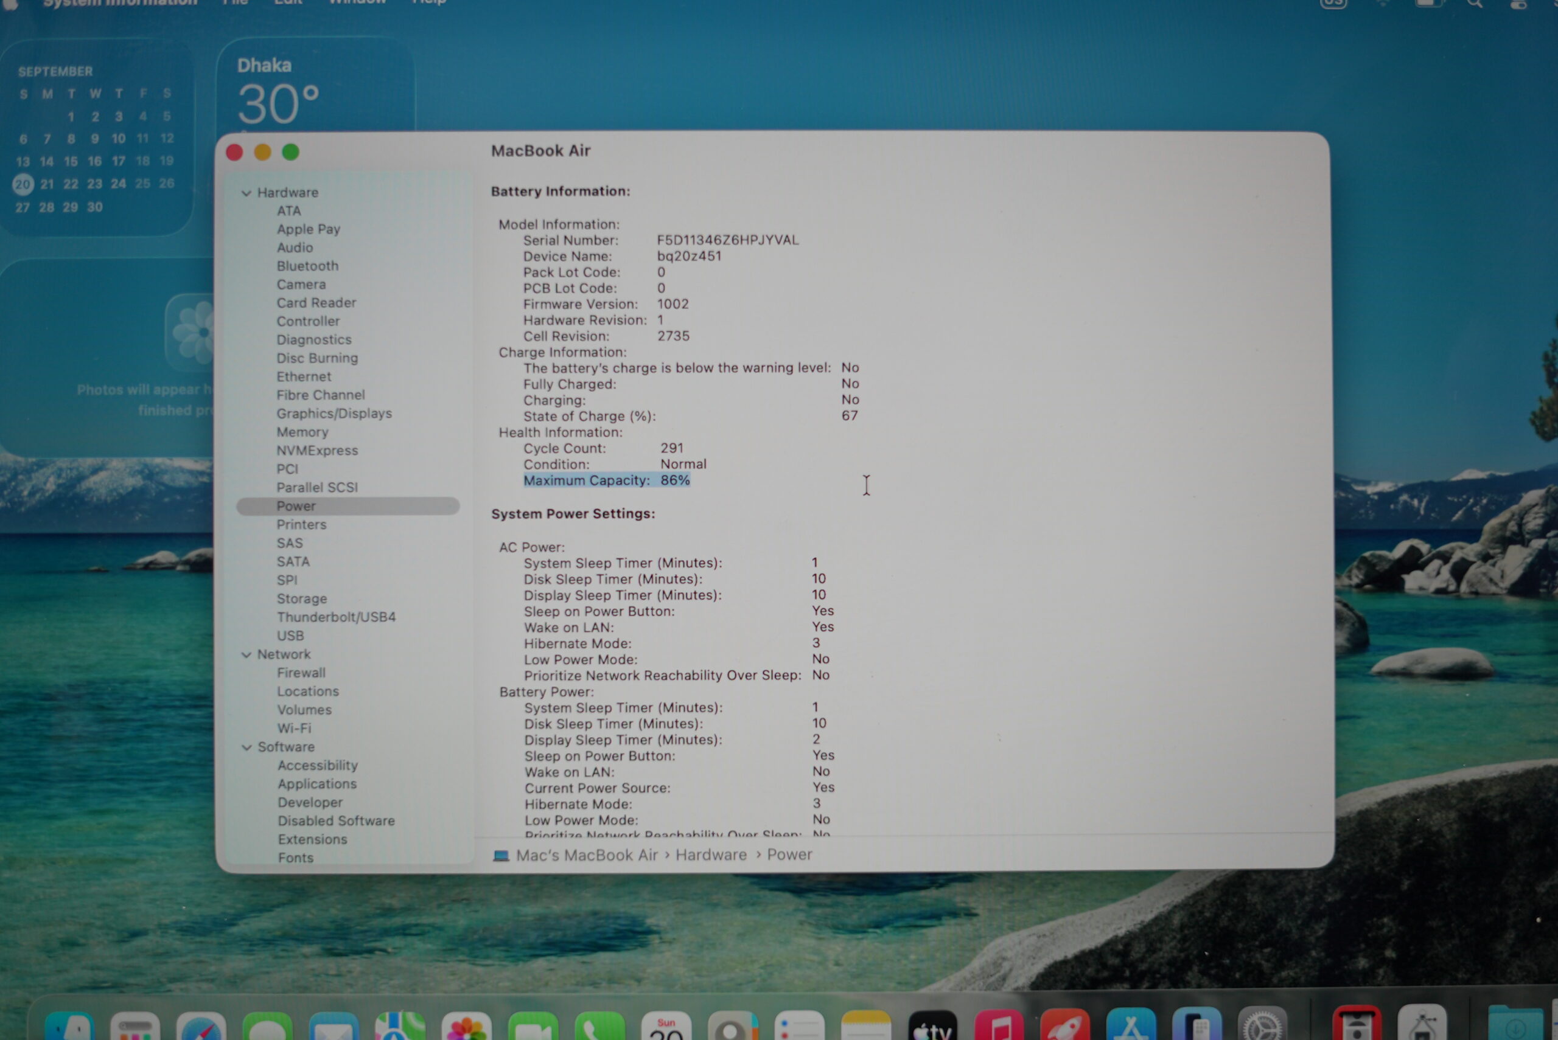
Task: Select USB in the Hardware list
Action: coord(291,636)
